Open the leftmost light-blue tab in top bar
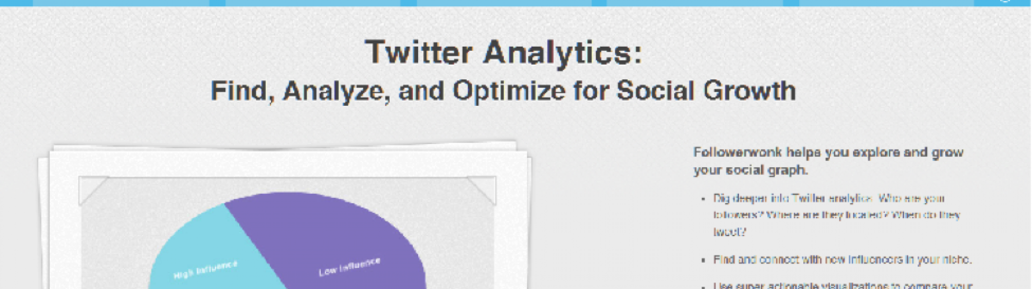 click(x=121, y=3)
